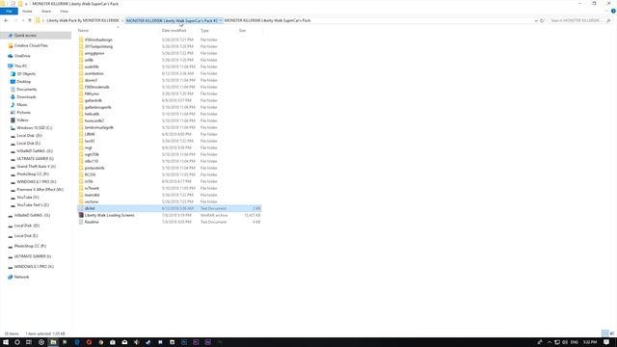Select the Premiere X After Effect drive

40,190
